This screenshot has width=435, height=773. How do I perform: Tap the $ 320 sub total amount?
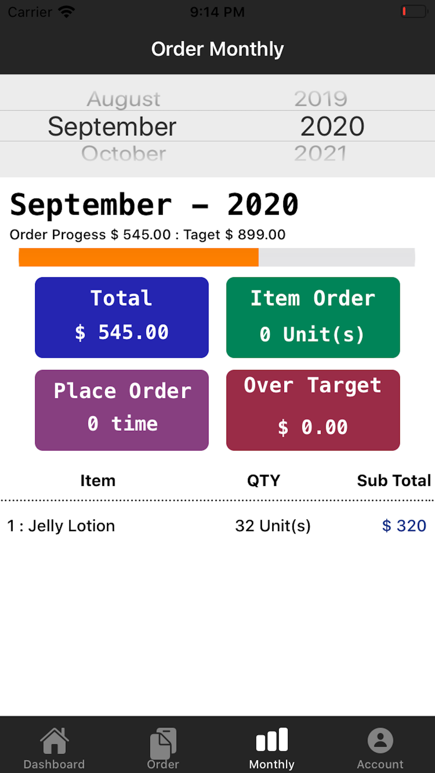(404, 526)
